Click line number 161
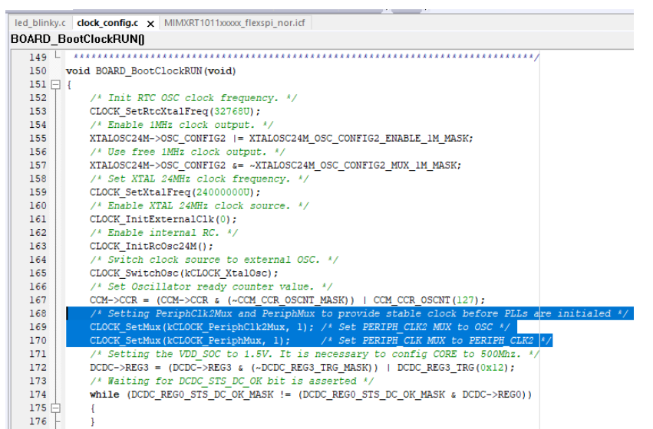This screenshot has height=429, width=653. (x=38, y=219)
